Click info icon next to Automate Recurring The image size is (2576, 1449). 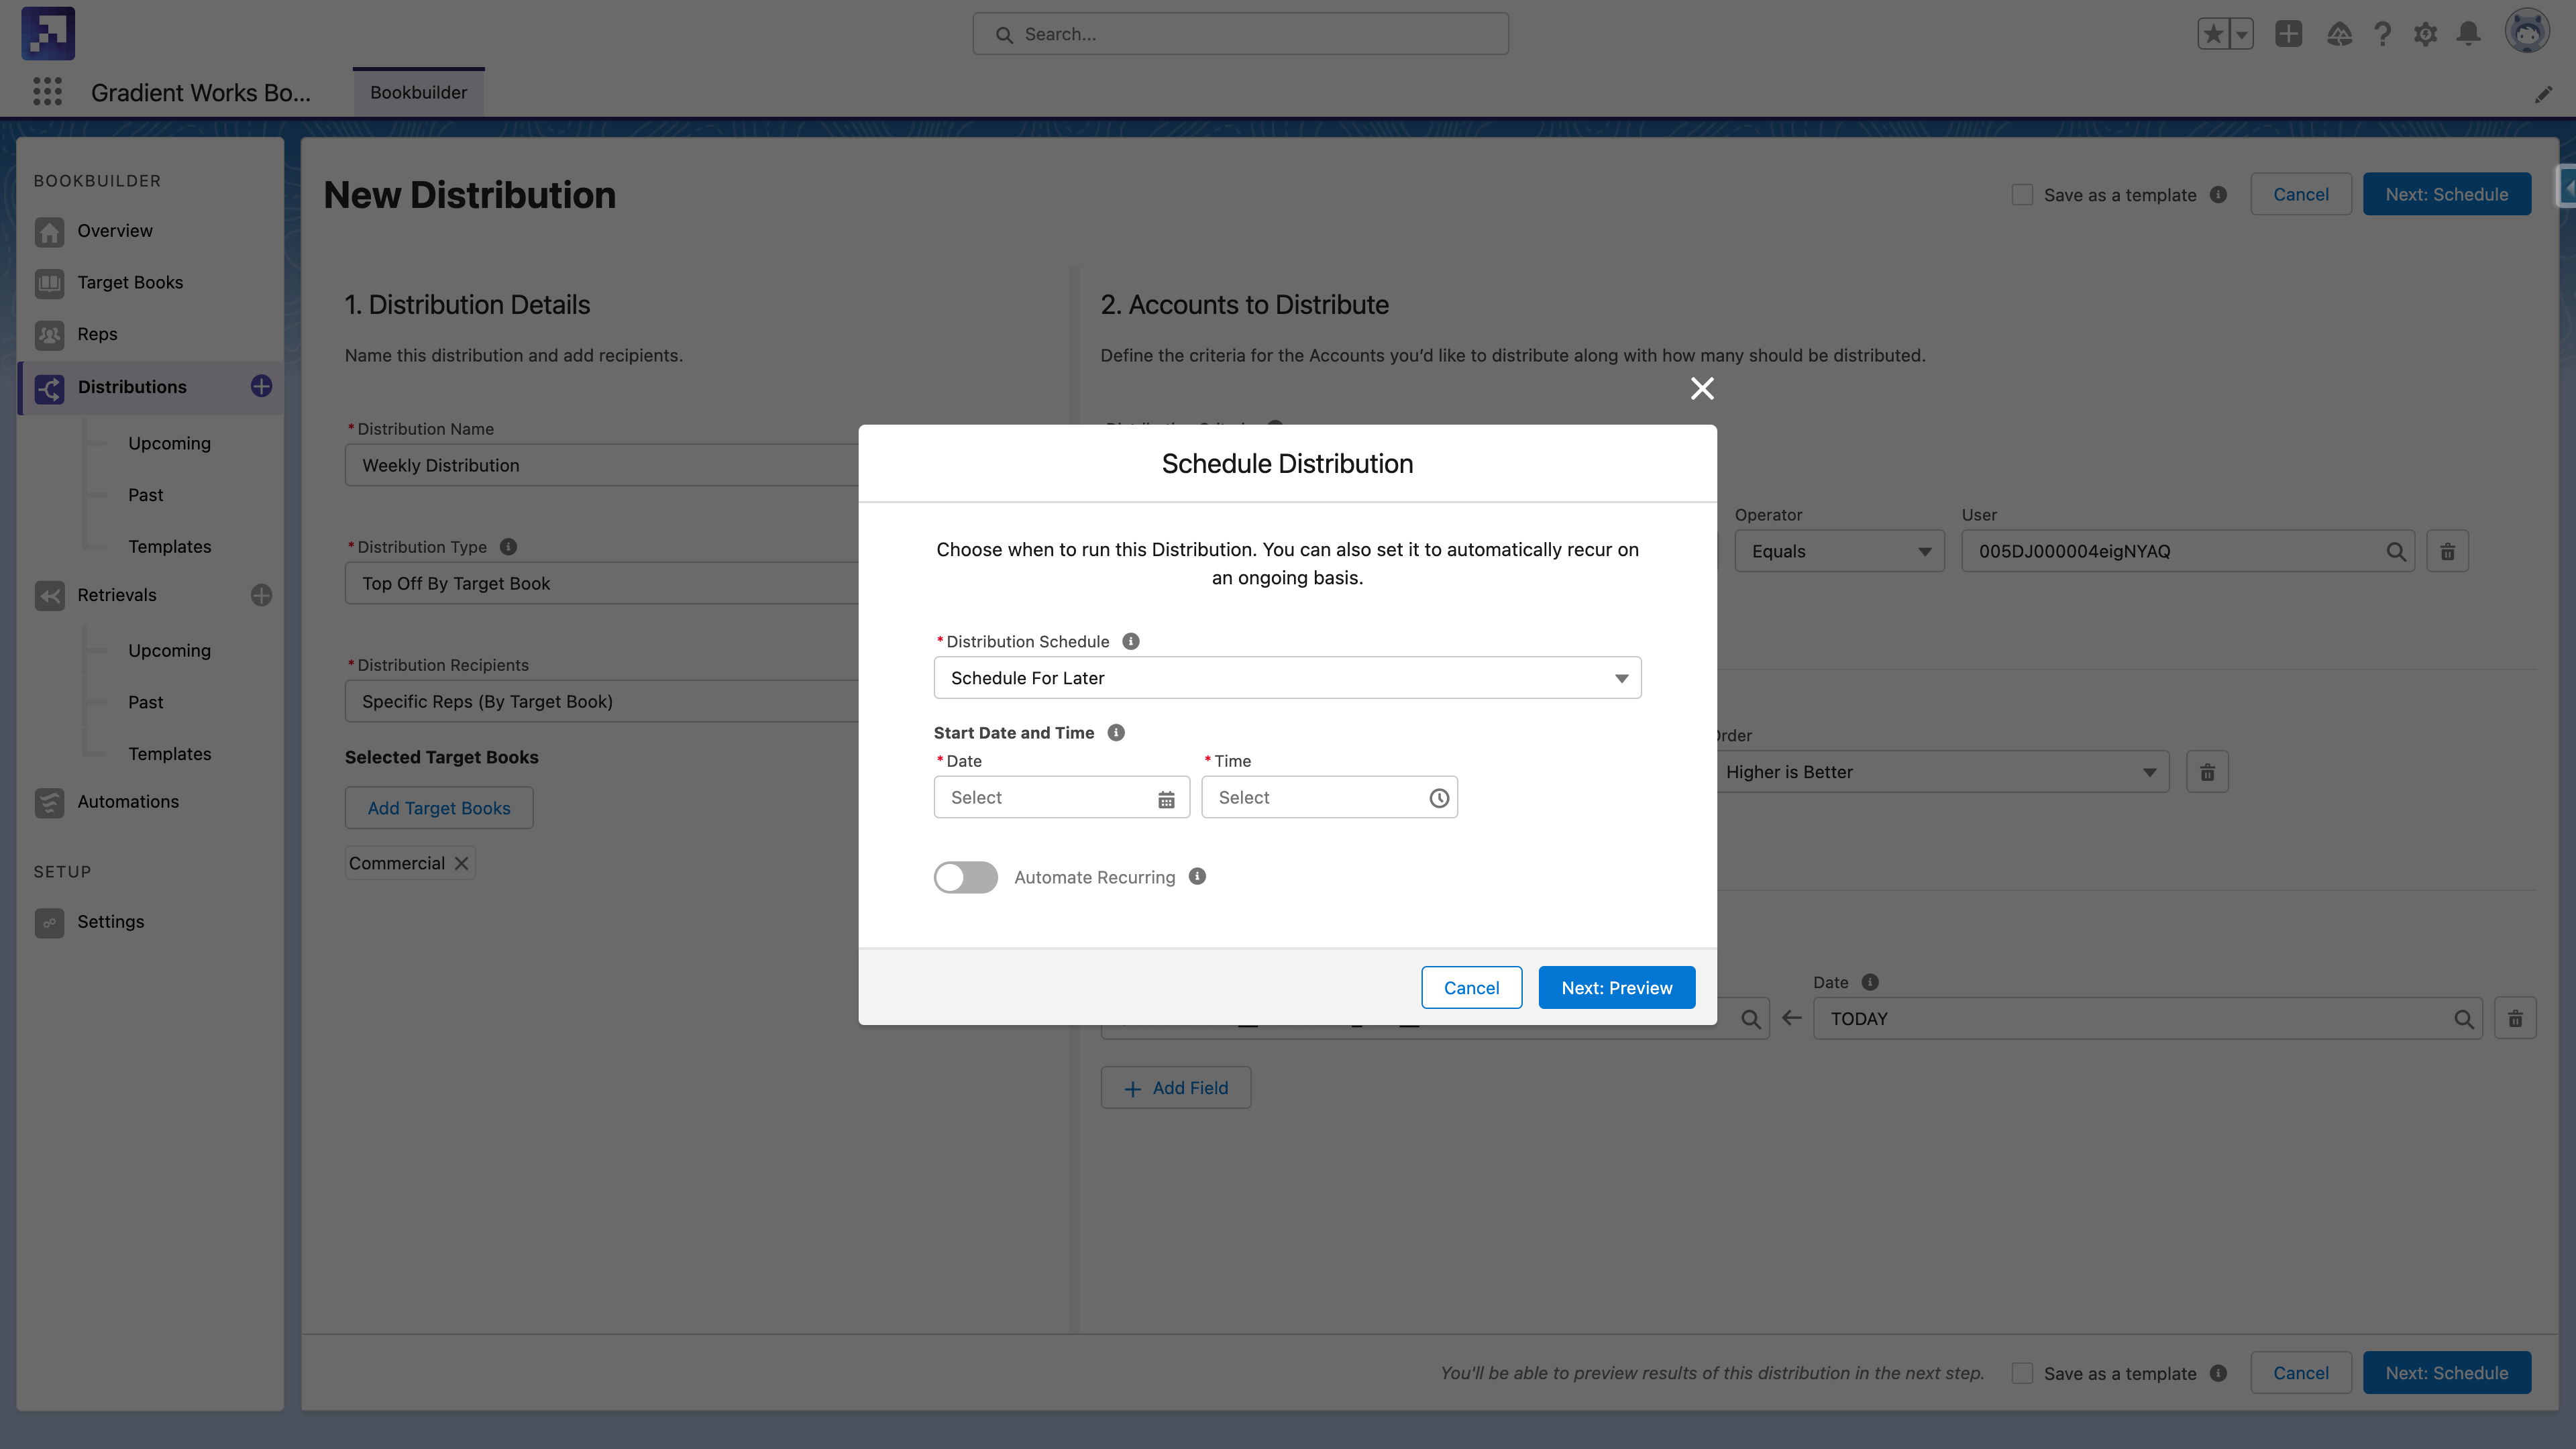point(1197,876)
